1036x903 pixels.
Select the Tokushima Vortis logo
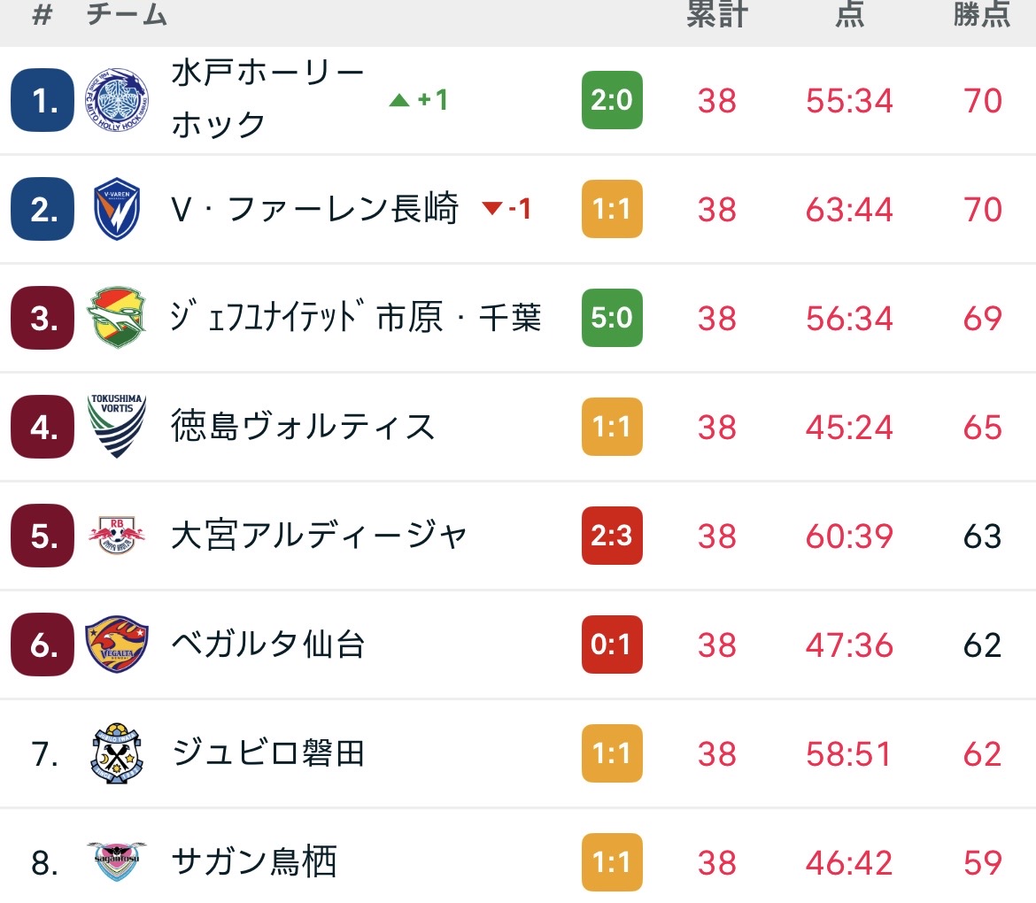117,427
